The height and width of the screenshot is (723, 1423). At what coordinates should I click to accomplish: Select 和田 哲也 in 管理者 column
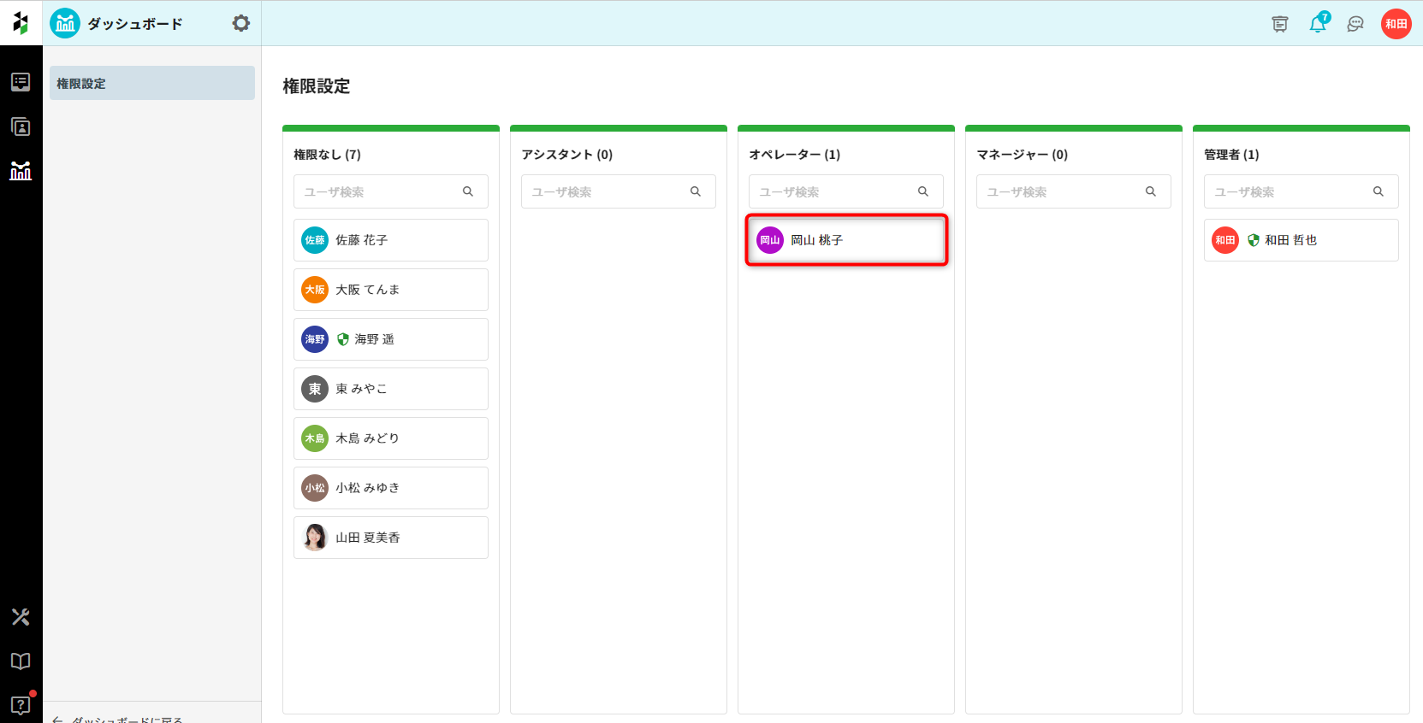(1301, 240)
